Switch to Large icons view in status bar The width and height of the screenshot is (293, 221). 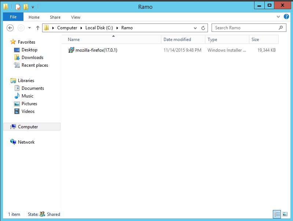tap(285, 214)
